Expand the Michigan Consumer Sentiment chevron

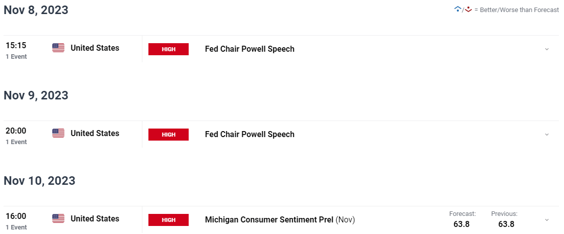(x=547, y=220)
